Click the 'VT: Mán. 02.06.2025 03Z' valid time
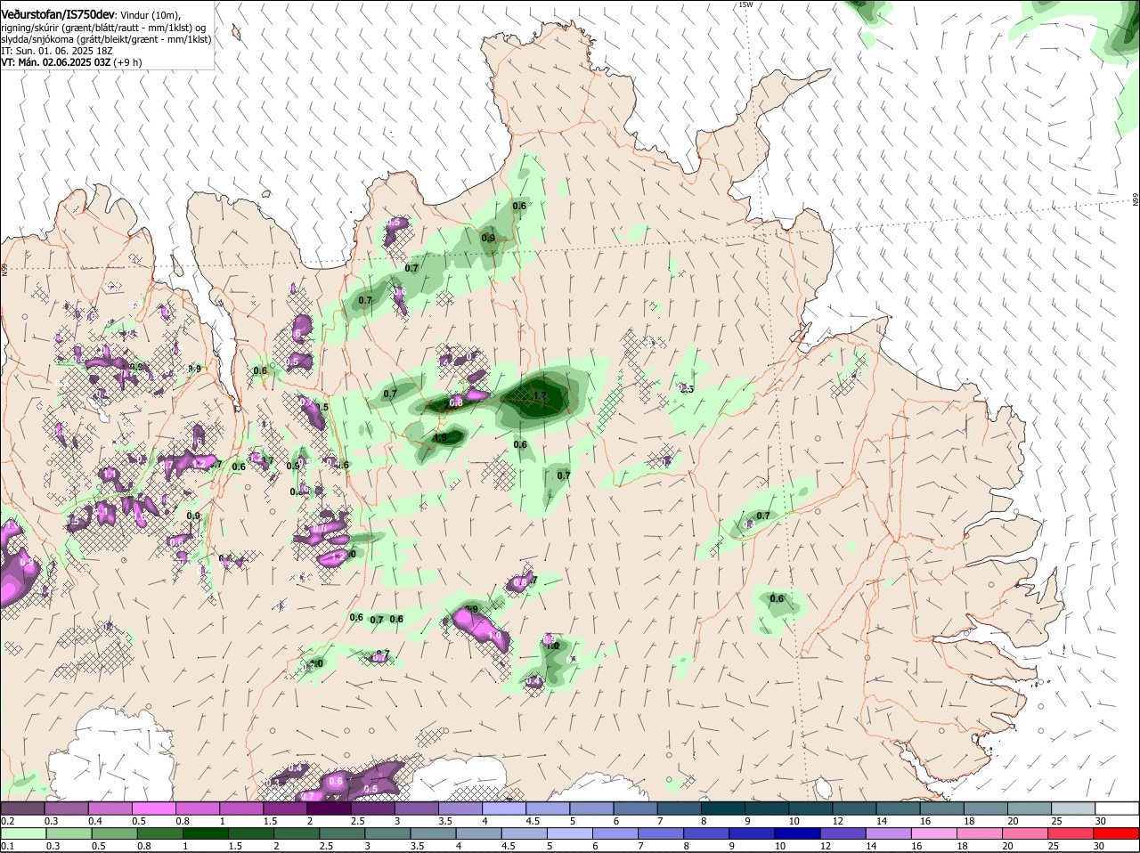The image size is (1140, 853). [x=55, y=62]
